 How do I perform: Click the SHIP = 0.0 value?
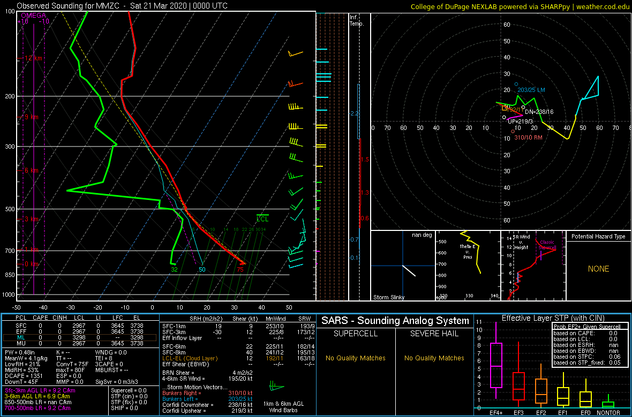tap(125, 408)
